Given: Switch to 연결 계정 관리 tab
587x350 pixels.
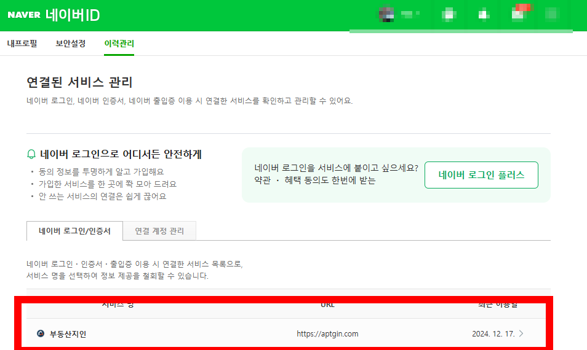Looking at the screenshot, I should (x=159, y=231).
